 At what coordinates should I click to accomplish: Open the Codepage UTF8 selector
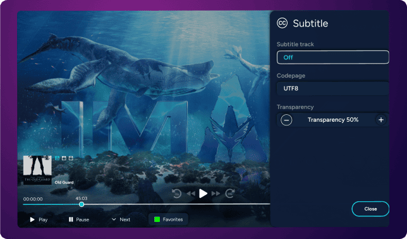click(333, 88)
